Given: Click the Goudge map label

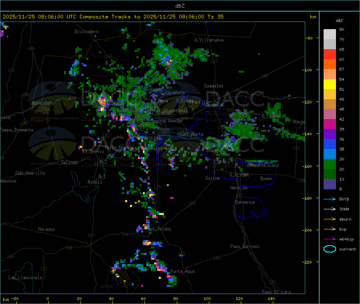Looking at the screenshot, I should tap(175, 121).
